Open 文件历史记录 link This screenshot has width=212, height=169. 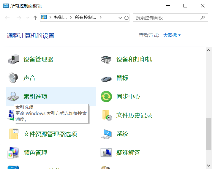(x=134, y=115)
